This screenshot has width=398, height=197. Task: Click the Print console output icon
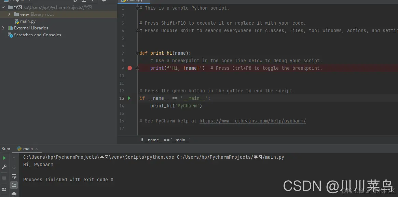pyautogui.click(x=14, y=194)
